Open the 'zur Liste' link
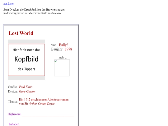The width and height of the screenshot is (168, 126). click(8, 3)
